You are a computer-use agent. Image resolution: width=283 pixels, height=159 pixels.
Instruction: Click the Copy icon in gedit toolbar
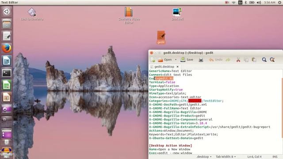point(246,60)
